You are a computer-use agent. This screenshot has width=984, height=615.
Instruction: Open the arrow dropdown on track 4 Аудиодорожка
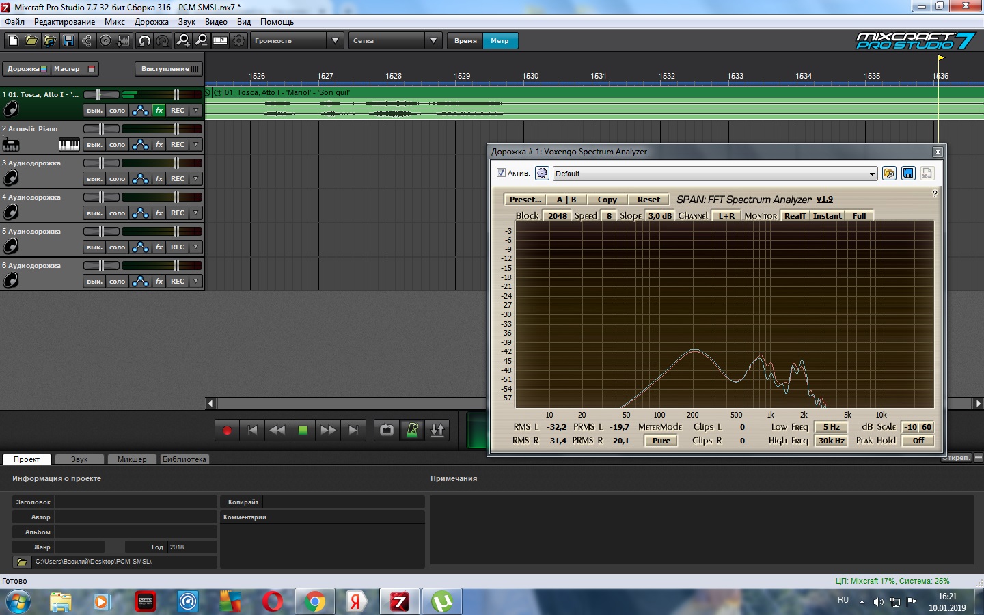click(196, 213)
